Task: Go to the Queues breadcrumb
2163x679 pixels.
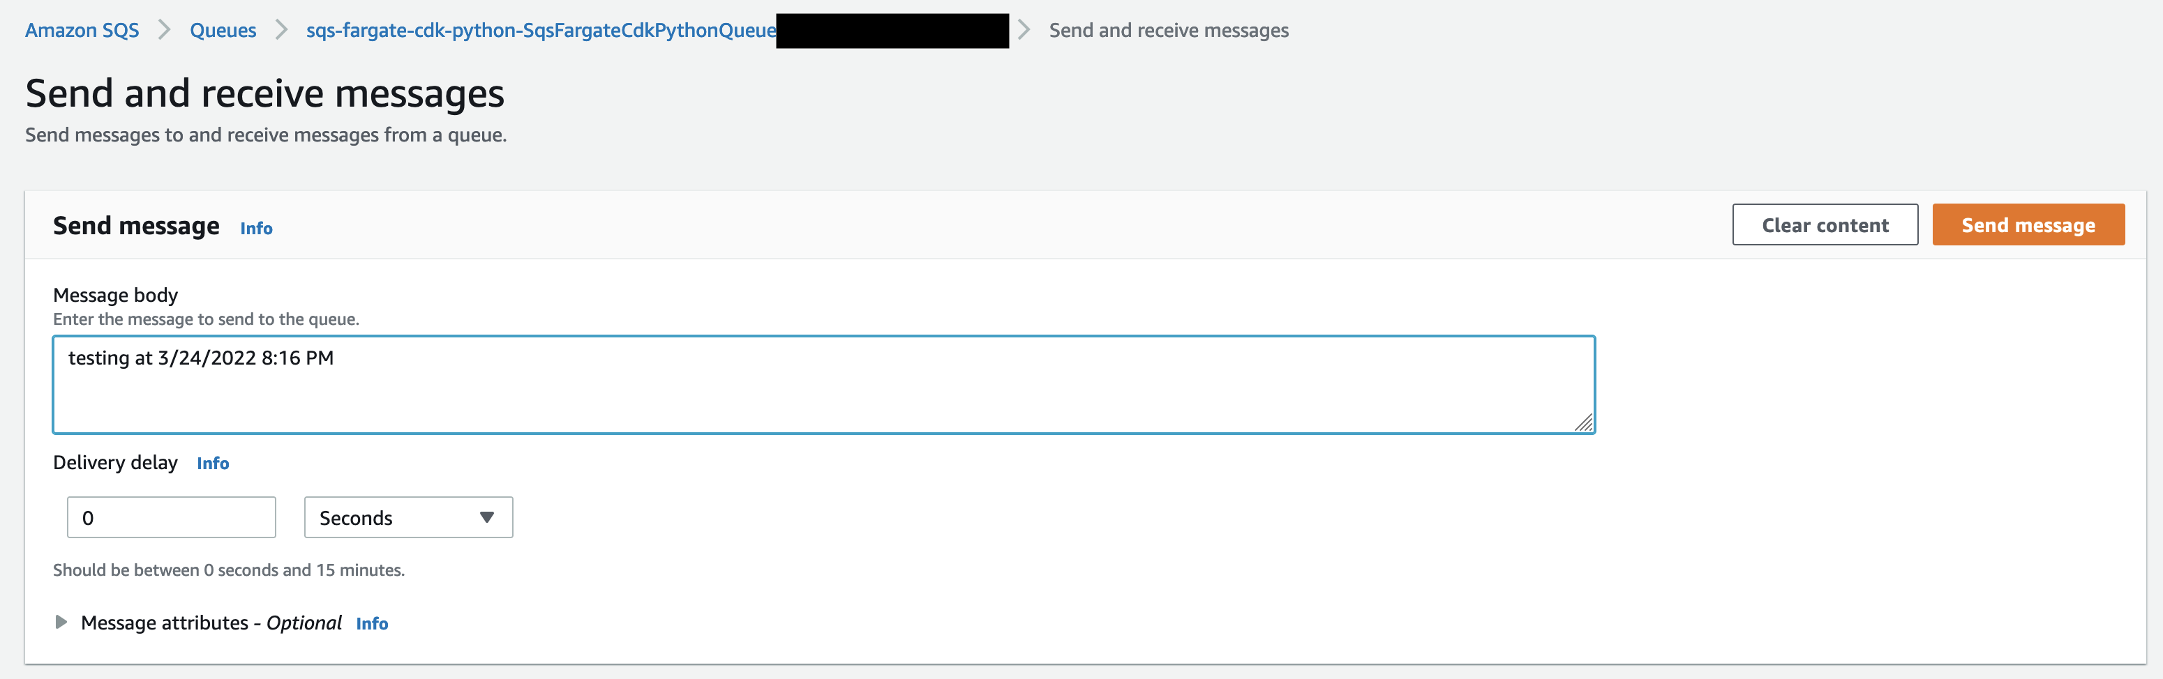Action: point(223,30)
